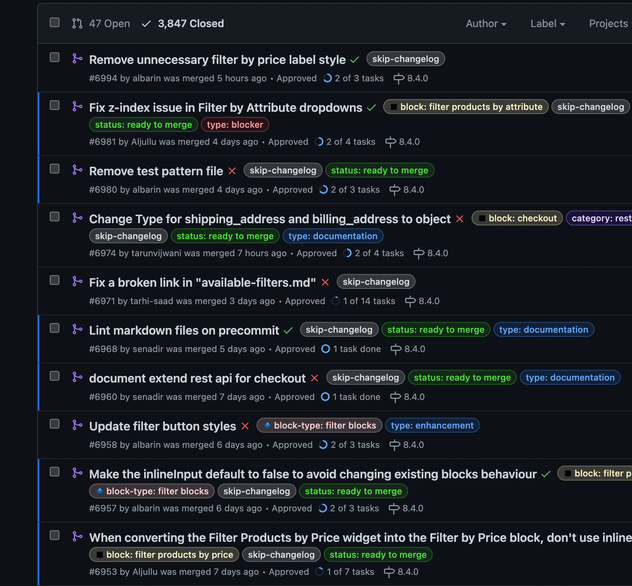Open the Projects filter dropdown

point(609,23)
